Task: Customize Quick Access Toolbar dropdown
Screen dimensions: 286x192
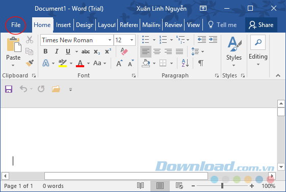Action: point(70,89)
